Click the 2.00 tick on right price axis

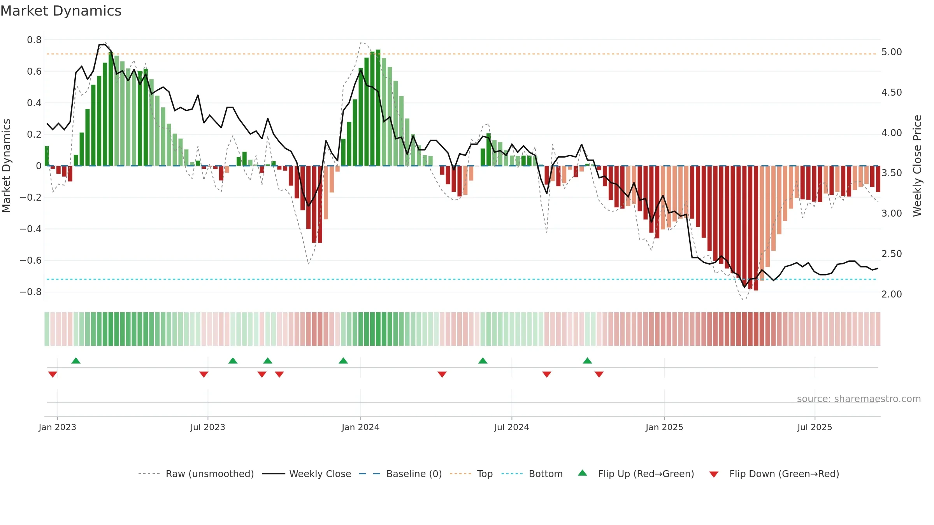pos(892,294)
